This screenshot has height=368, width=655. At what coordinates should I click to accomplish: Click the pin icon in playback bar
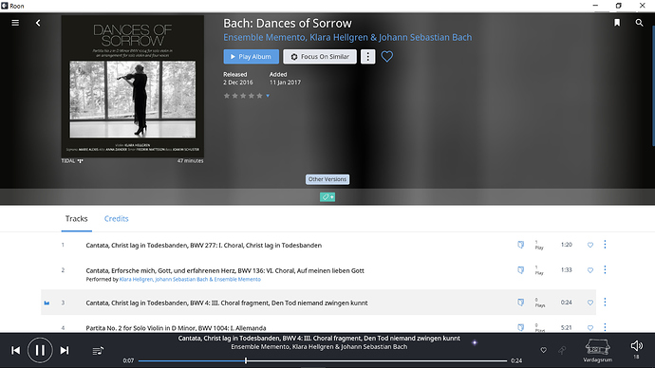(562, 350)
